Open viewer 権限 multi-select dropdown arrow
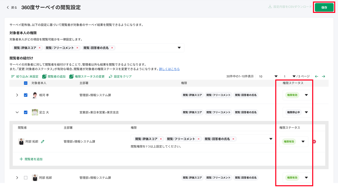Screen dimensions: 338x187 (x=271, y=139)
